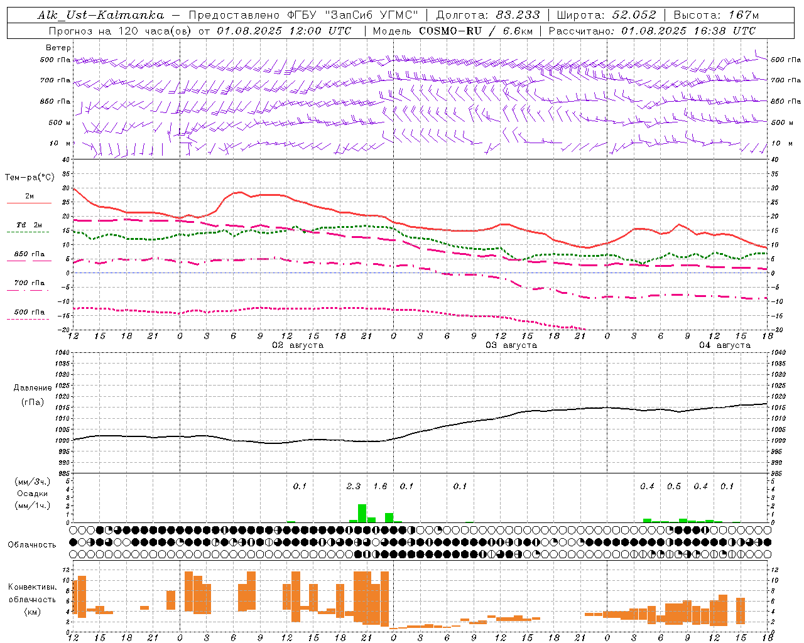
Task: Click the Ветер wind panel label
Action: tap(58, 48)
